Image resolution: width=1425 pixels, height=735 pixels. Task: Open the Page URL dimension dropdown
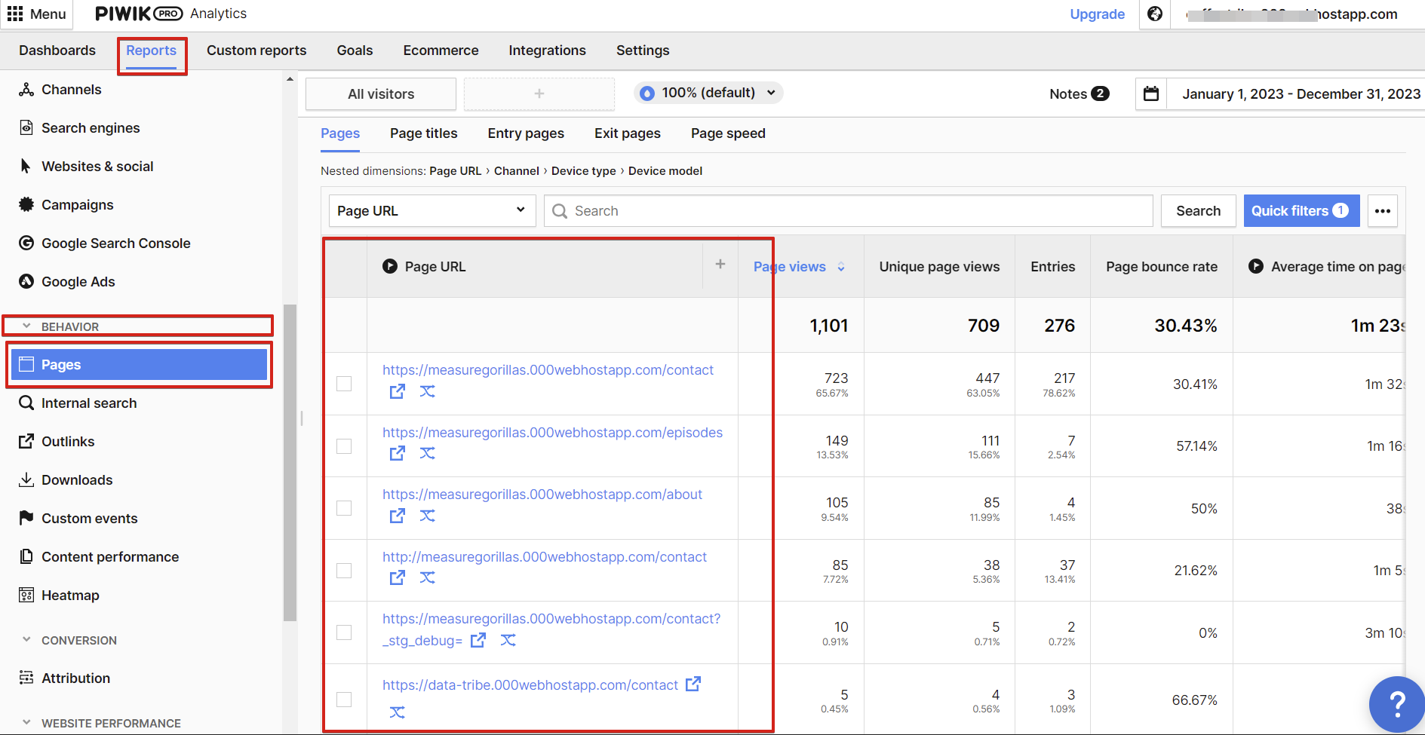[x=431, y=210]
